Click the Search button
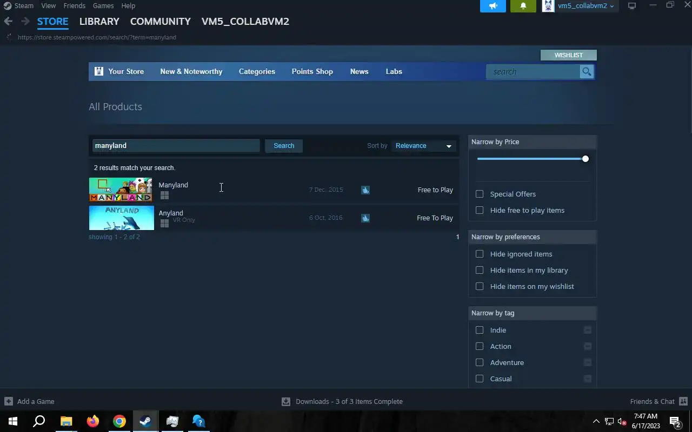 284,146
